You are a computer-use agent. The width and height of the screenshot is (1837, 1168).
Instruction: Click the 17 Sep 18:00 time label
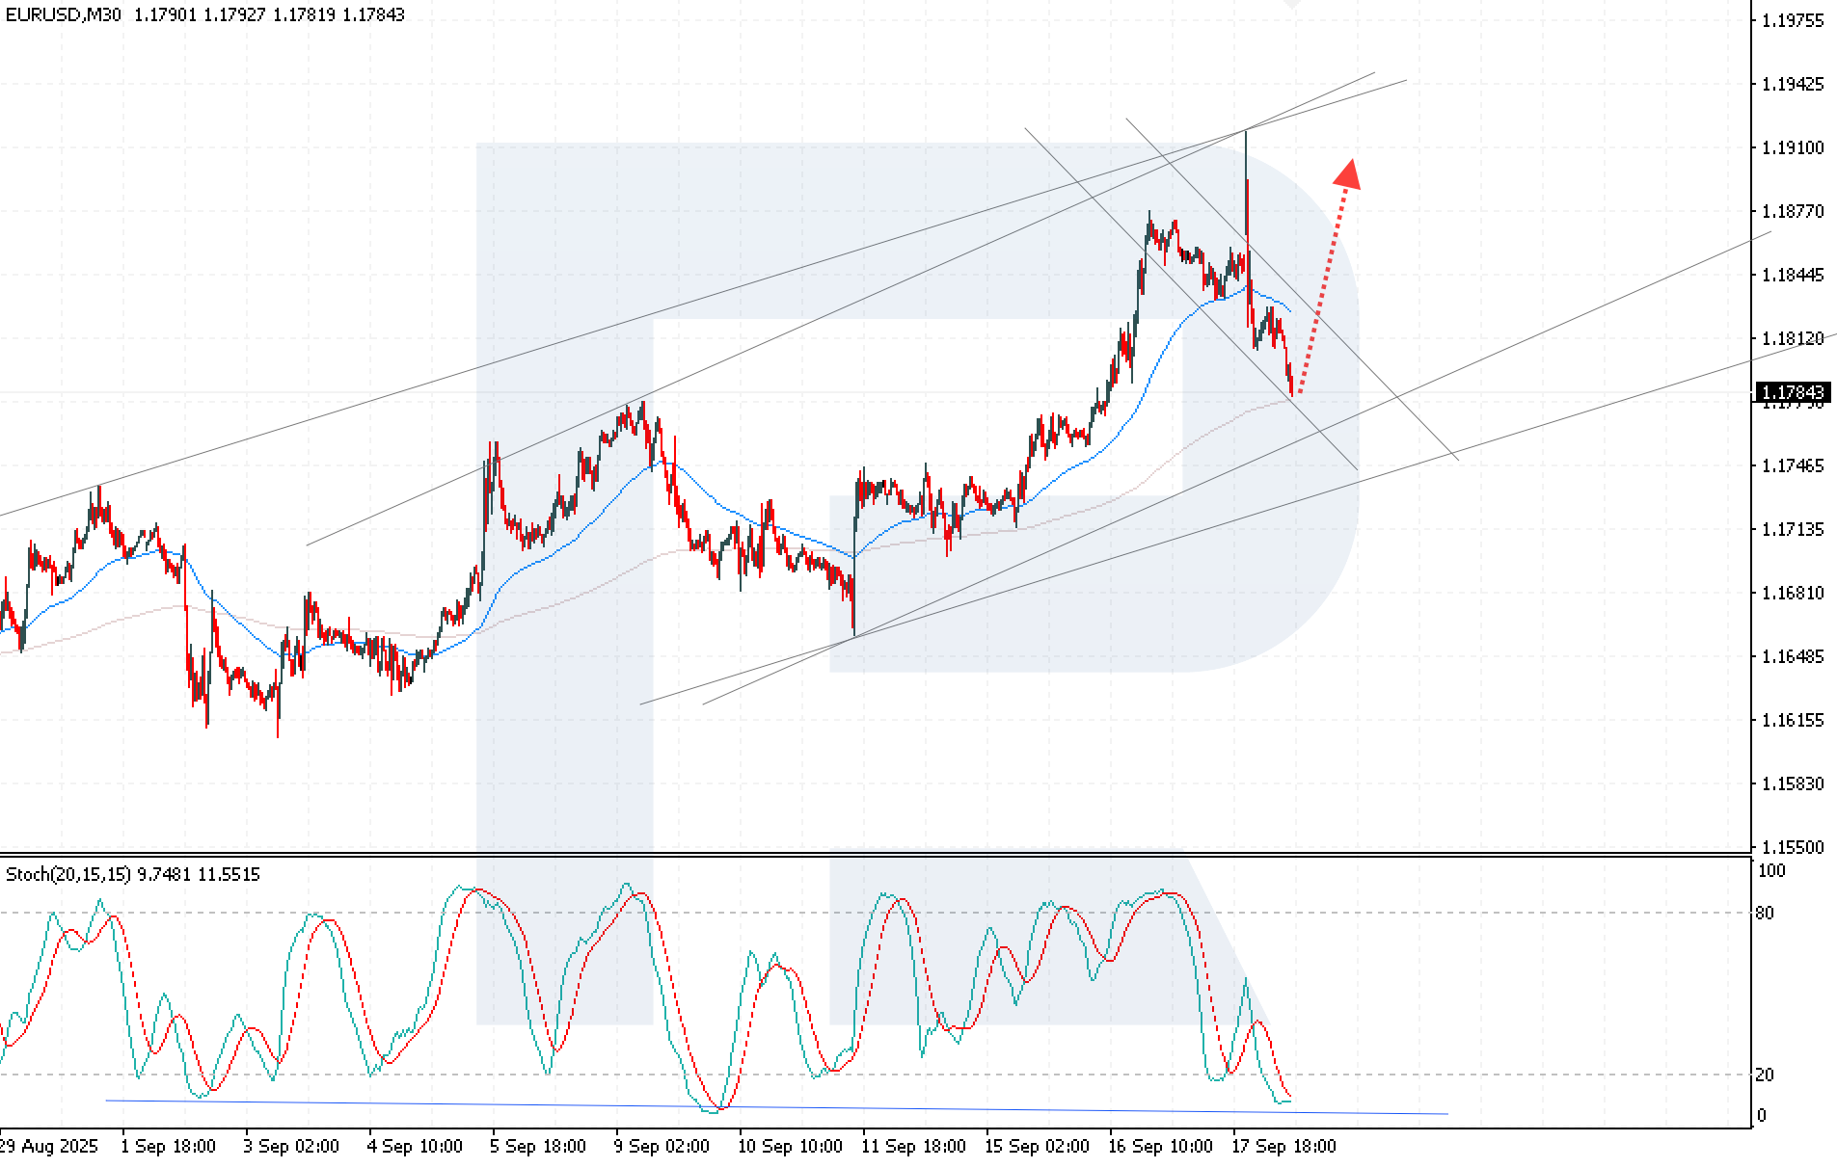(x=1283, y=1146)
